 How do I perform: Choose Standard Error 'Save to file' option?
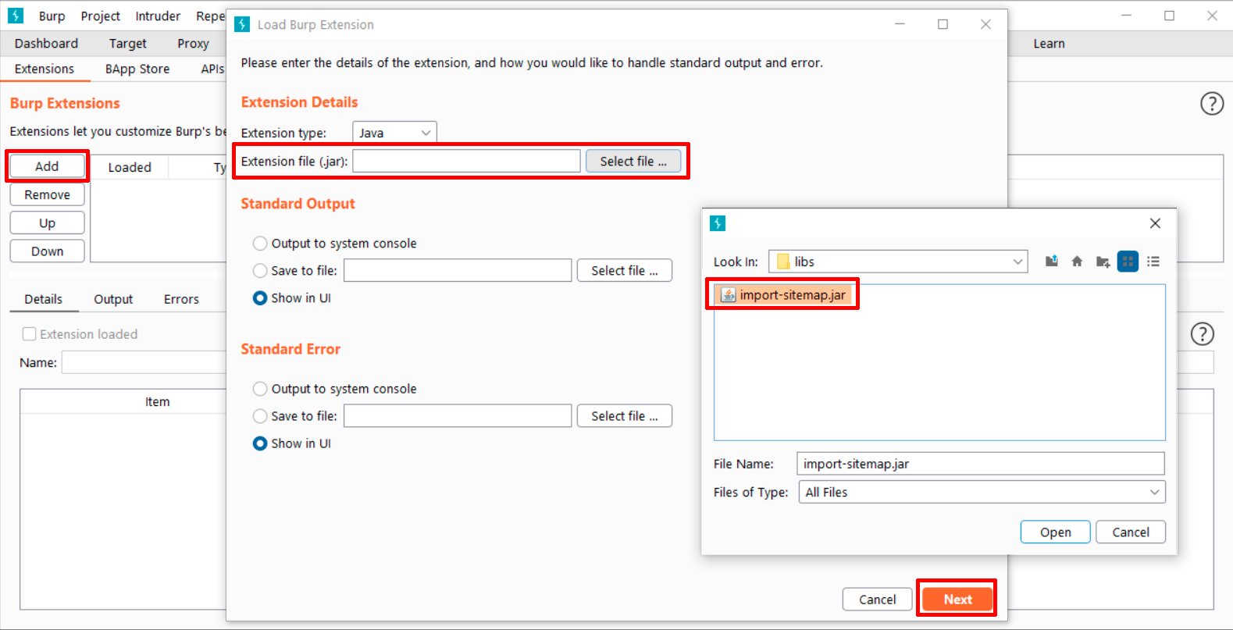tap(260, 416)
